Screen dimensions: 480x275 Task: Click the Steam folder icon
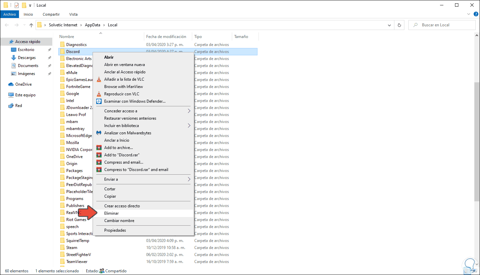coord(62,248)
